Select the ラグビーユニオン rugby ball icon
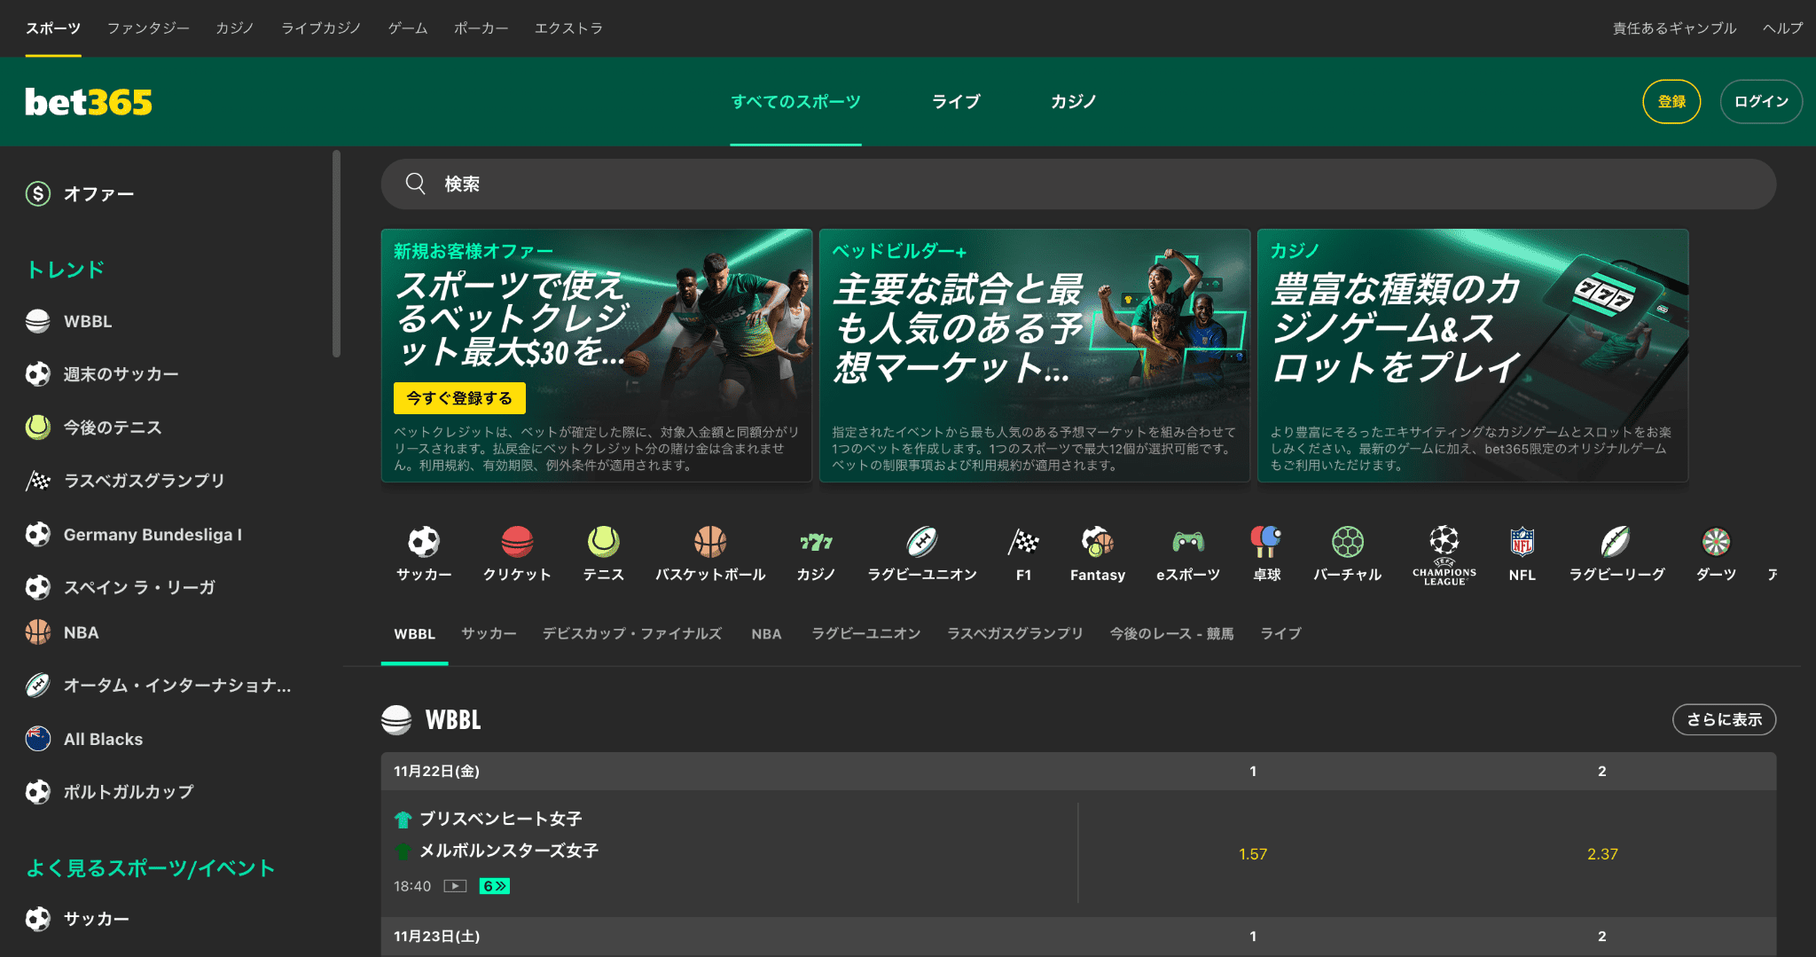Viewport: 1816px width, 957px height. [x=922, y=541]
